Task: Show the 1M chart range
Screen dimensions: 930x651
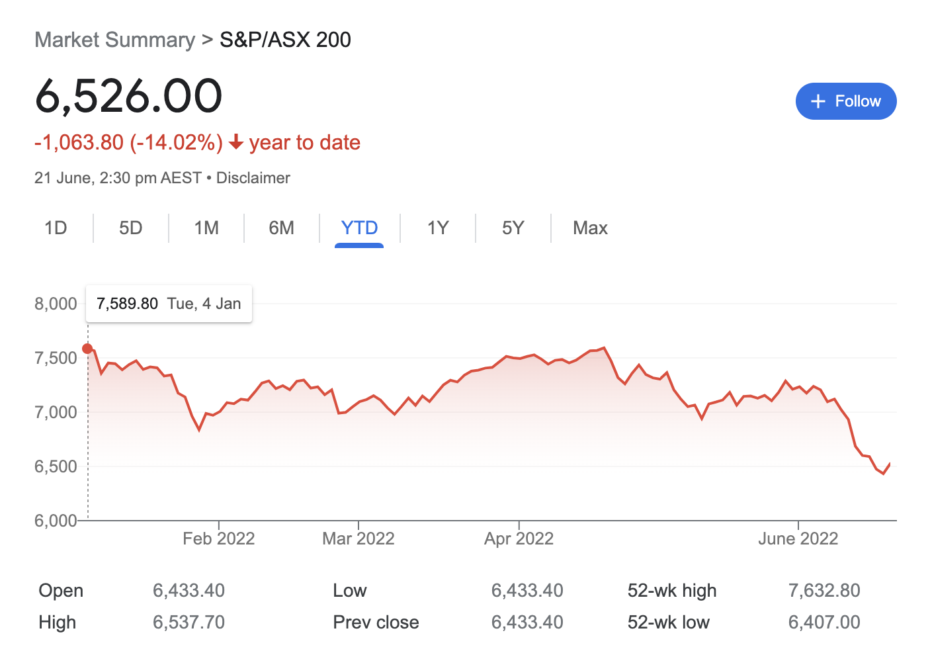Action: coord(206,228)
